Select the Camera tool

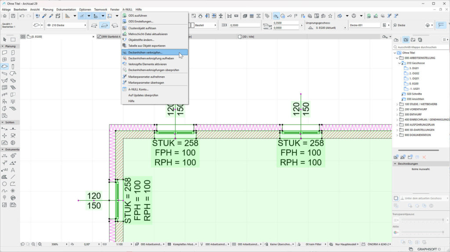tap(13, 136)
